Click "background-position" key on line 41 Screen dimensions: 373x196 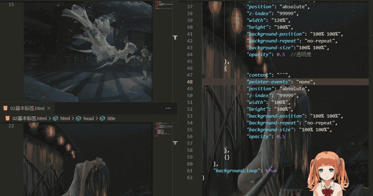(275, 34)
